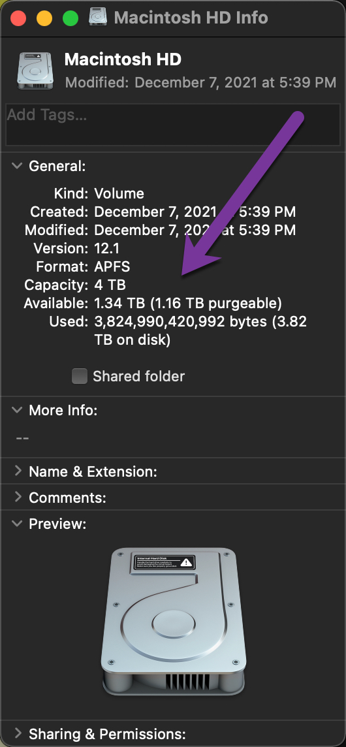This screenshot has width=346, height=747.
Task: Enable the Shared folder checkbox
Action: (x=80, y=376)
